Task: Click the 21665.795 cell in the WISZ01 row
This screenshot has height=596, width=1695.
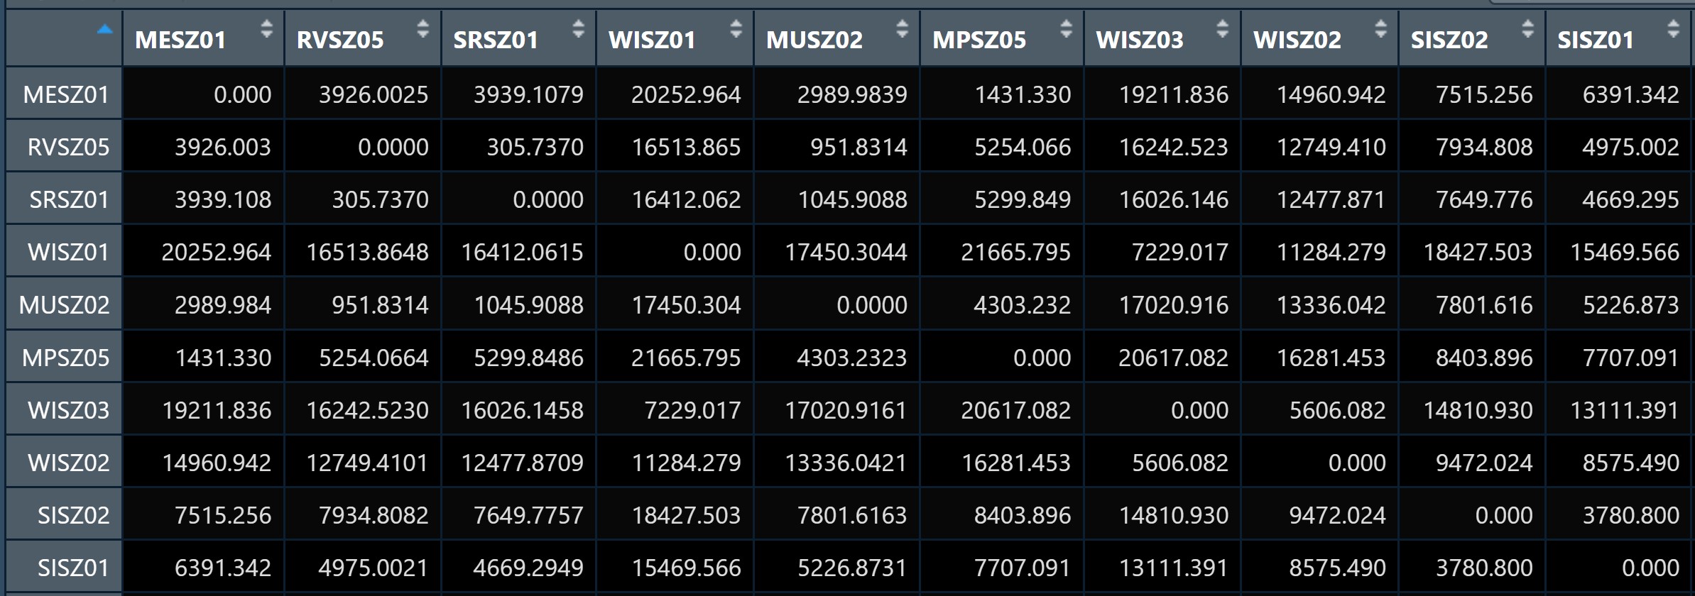Action: click(1015, 252)
